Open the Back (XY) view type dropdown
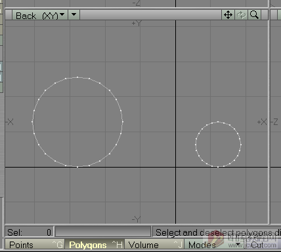Viewport: 281px width, 252px height. pos(40,15)
